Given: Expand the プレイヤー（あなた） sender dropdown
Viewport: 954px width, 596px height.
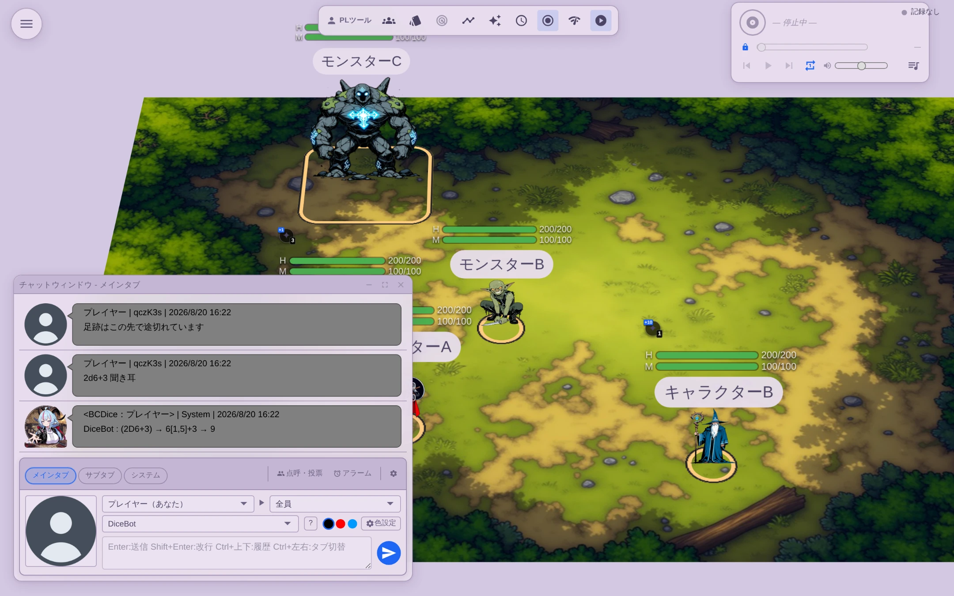Looking at the screenshot, I should (x=178, y=504).
